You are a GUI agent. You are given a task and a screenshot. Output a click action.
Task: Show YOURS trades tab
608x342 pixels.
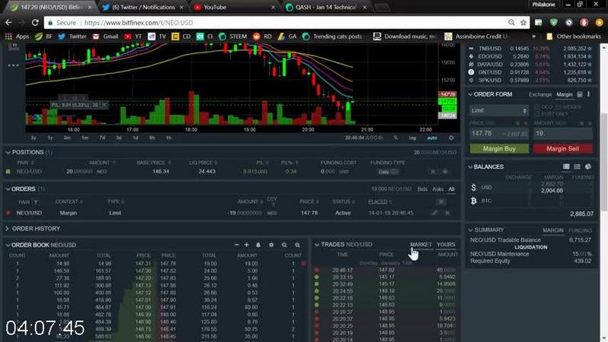click(x=446, y=245)
